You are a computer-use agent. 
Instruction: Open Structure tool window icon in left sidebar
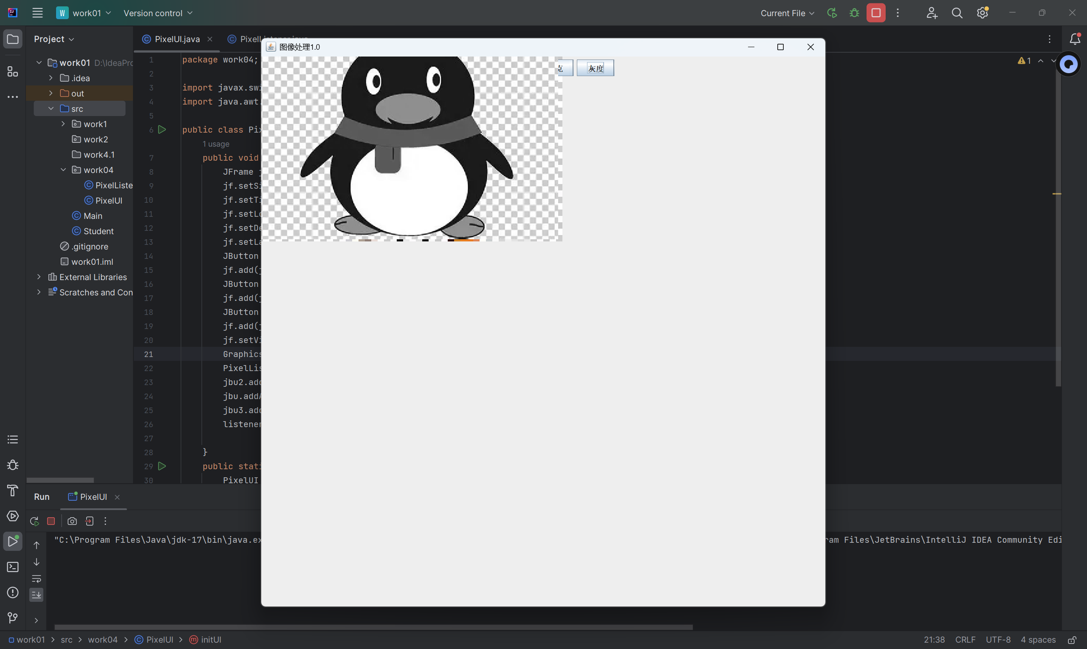click(13, 71)
